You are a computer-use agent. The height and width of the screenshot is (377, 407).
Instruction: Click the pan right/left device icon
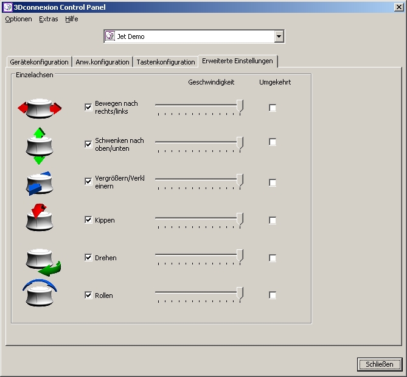point(40,108)
